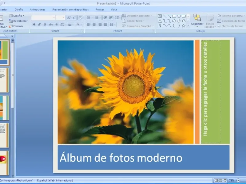
Task: Select the left brace shape
Action: [174, 26]
